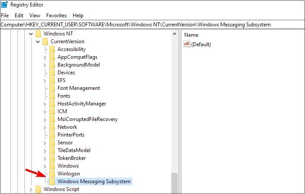Click the TileDataModel folder icon

52,150
